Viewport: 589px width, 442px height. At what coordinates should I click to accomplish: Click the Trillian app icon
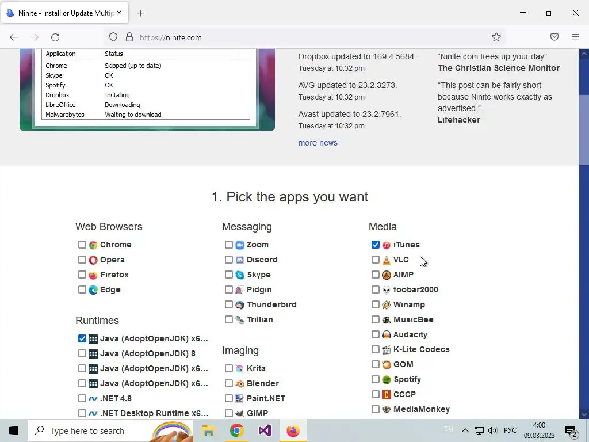pos(240,320)
